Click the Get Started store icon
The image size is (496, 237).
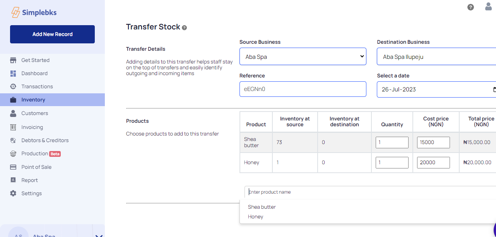(x=13, y=60)
